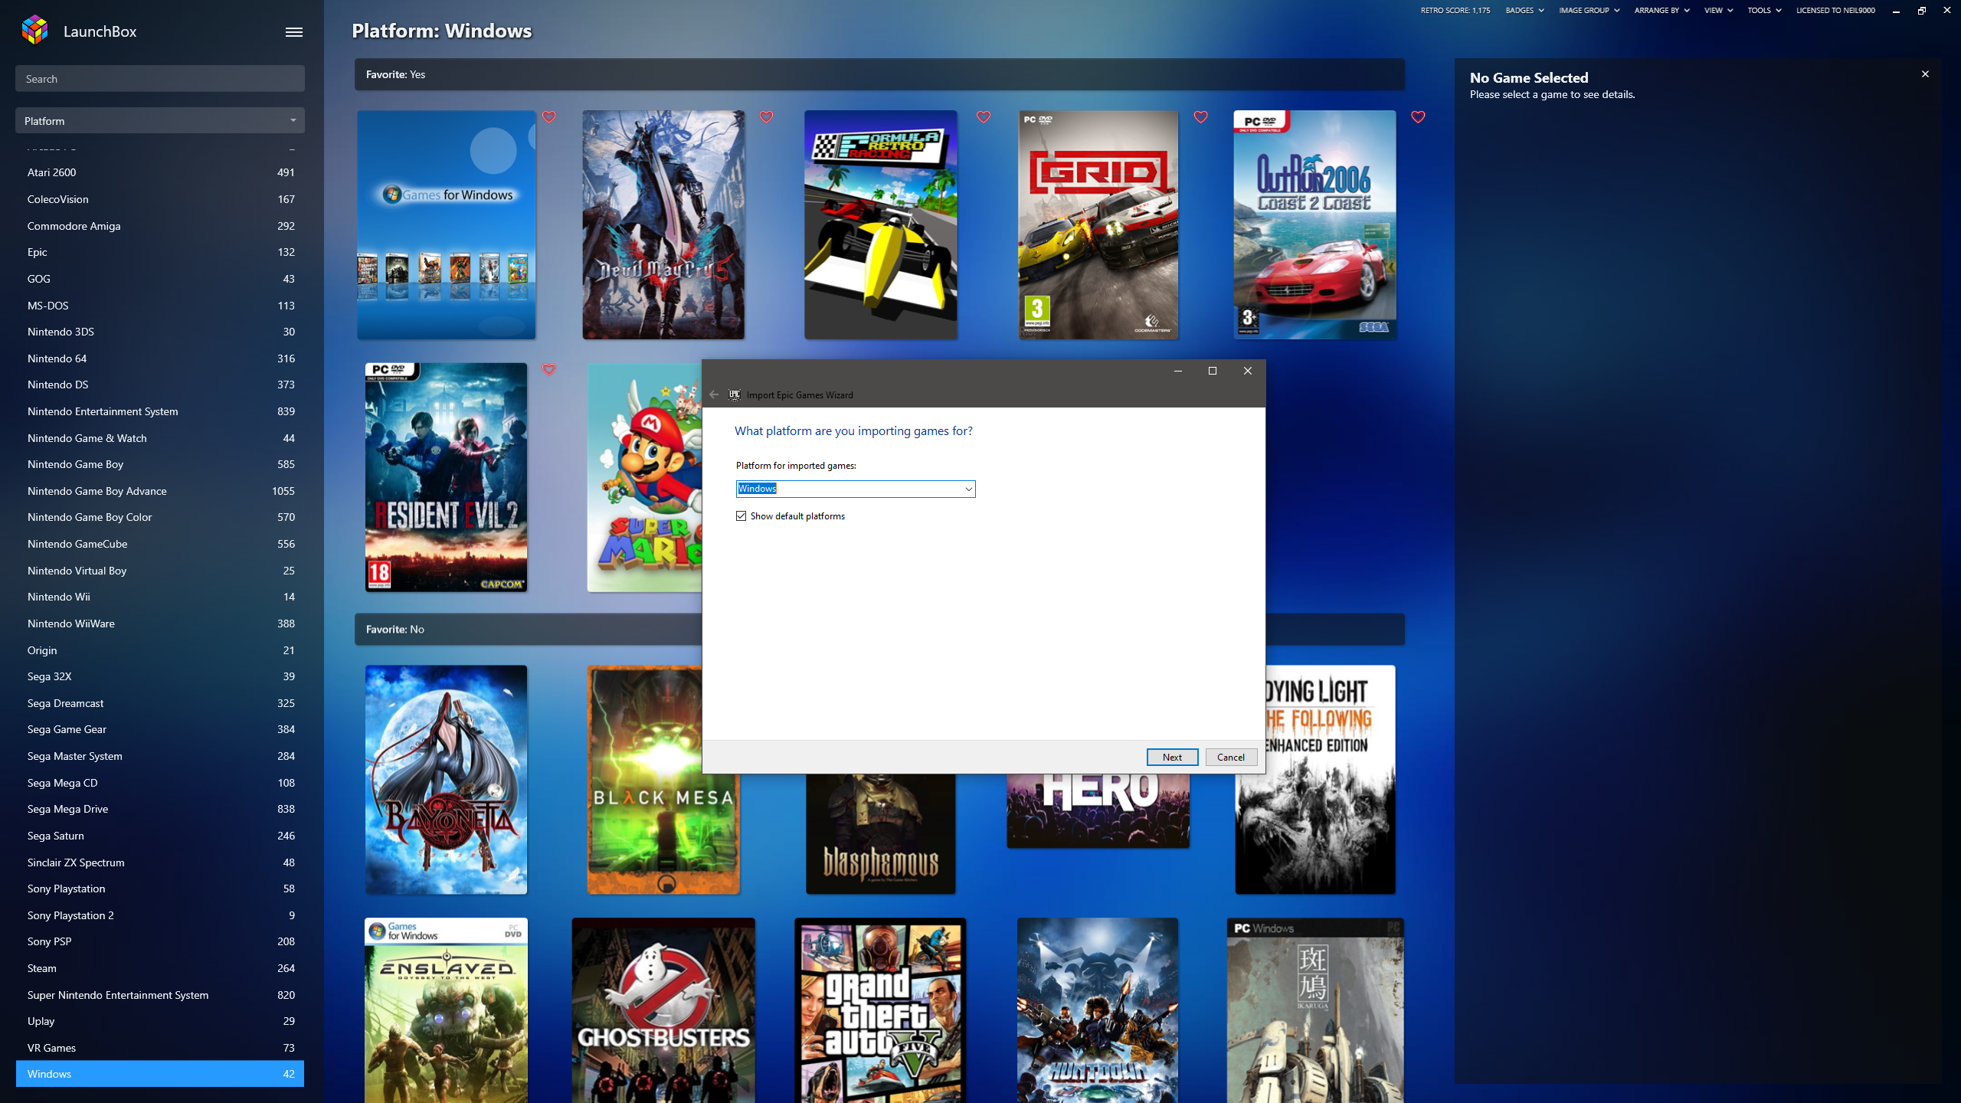Viewport: 1961px width, 1103px height.
Task: Toggle favorite heart on Devil May Cry 5
Action: pos(766,117)
